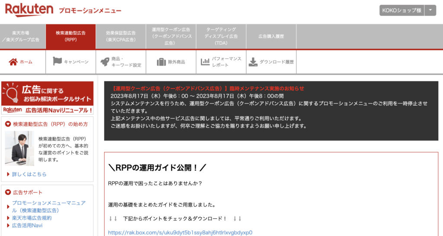This screenshot has width=443, height=236.
Task: Click heart icon beside 広告サポート
Action: click(x=8, y=192)
